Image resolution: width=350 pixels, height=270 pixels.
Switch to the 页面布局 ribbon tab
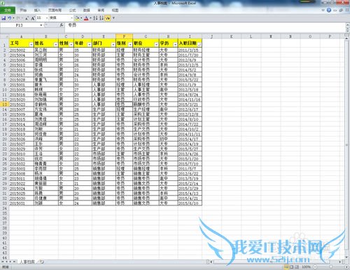tap(55, 10)
